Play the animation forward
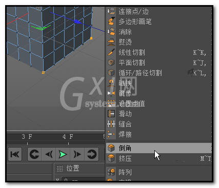This screenshot has height=188, width=219. coord(63,154)
